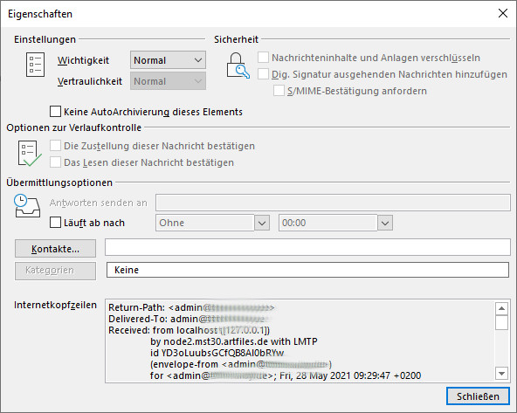
Task: Click the Delivered-To header line
Action: [187, 319]
